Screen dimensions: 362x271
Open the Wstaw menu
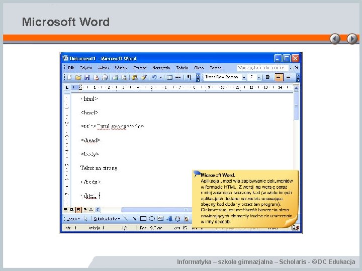[121, 68]
